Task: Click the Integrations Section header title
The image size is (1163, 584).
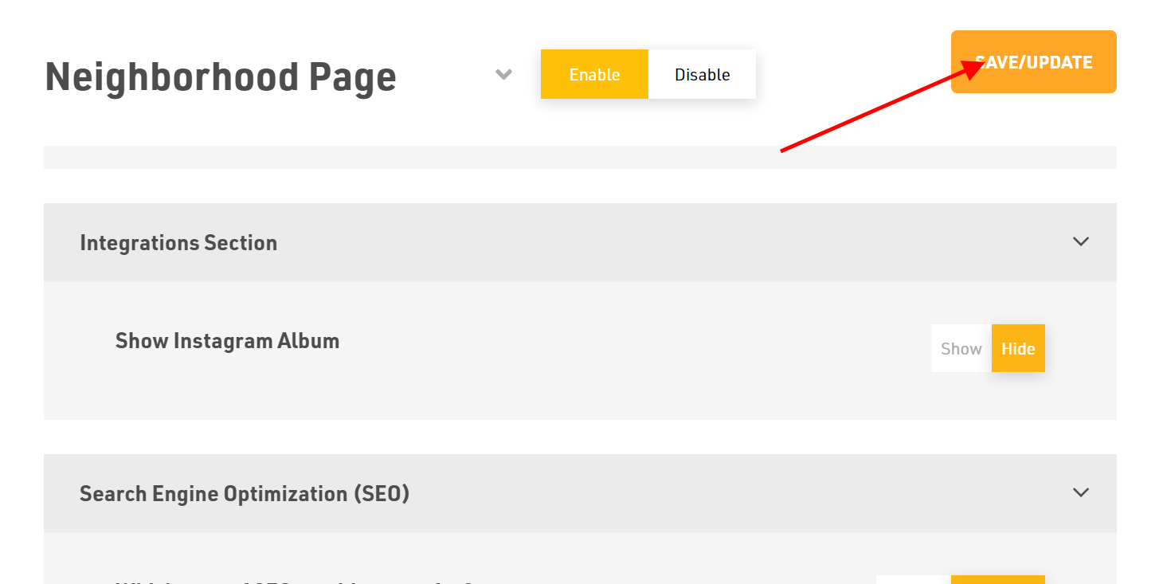Action: click(178, 242)
